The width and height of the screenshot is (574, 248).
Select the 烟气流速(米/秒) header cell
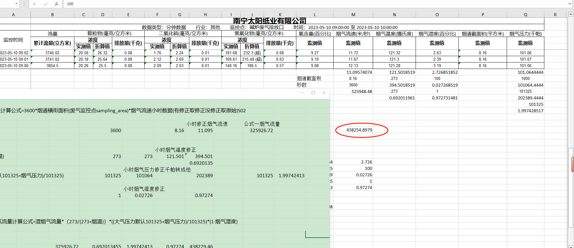tap(353, 34)
